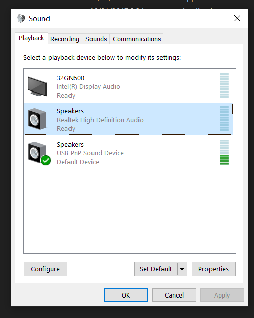Open Properties for the selected device
The width and height of the screenshot is (254, 318).
pos(214,269)
